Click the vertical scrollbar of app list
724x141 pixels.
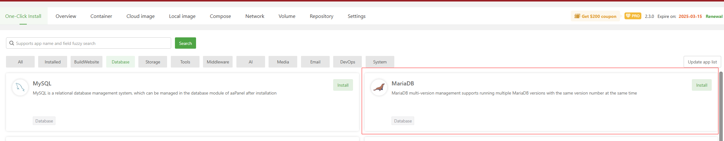coord(721,106)
